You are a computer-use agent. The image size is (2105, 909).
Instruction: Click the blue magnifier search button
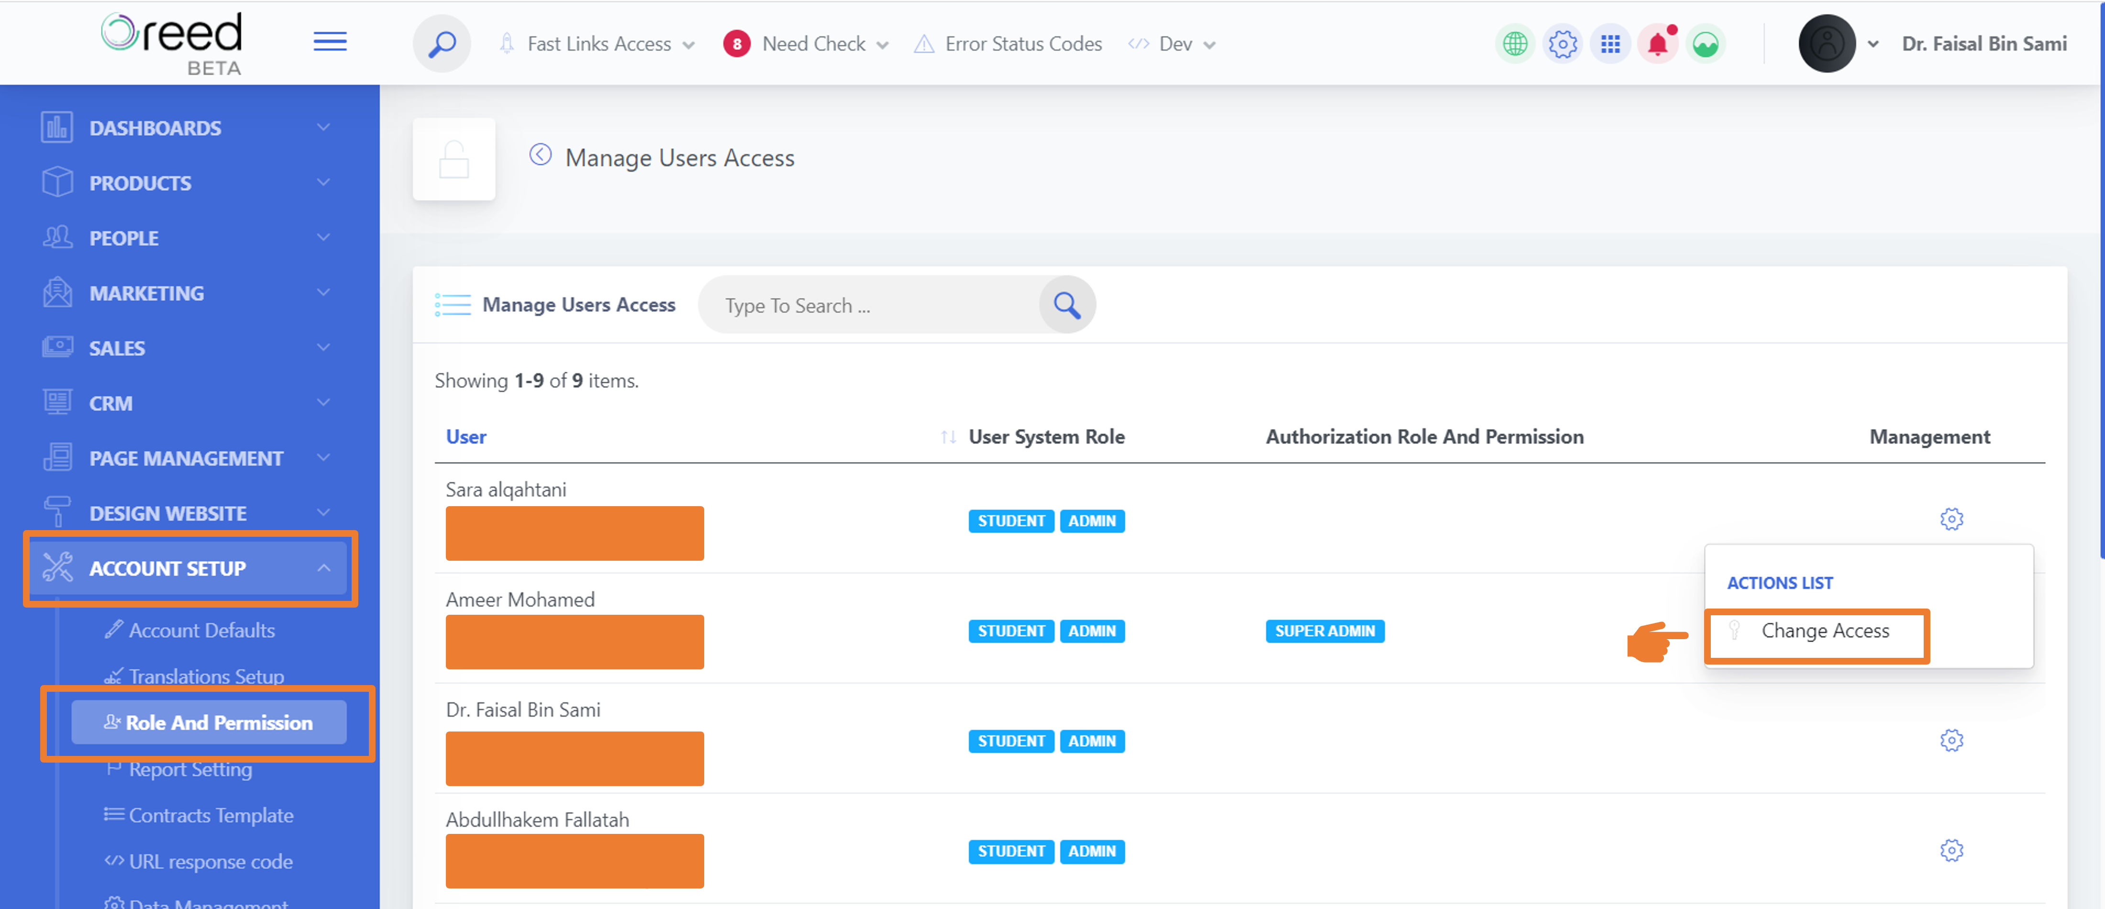coord(1067,305)
